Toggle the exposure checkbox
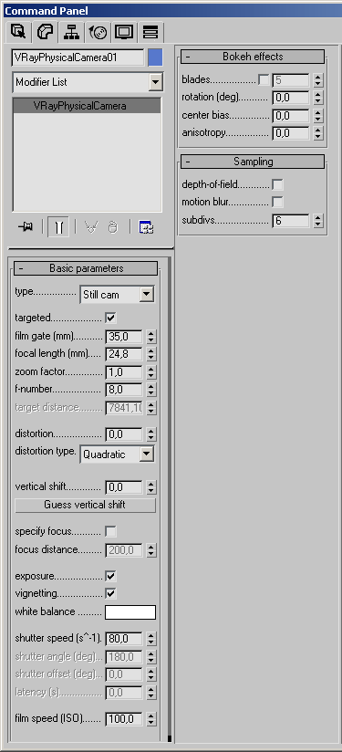This screenshot has width=342, height=752. [111, 576]
